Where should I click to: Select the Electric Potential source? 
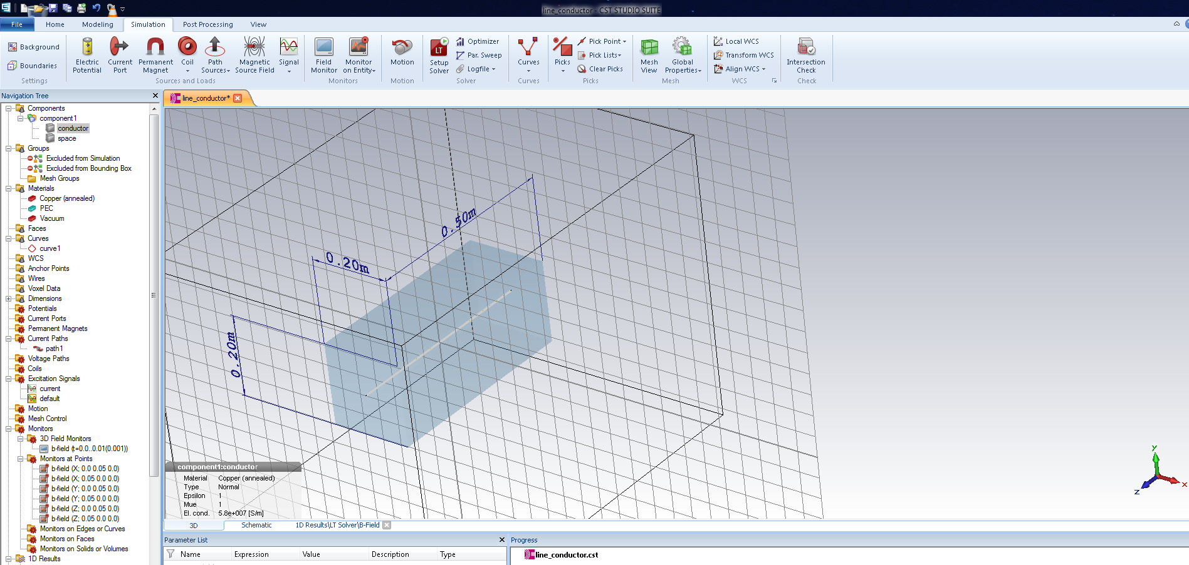coord(87,55)
